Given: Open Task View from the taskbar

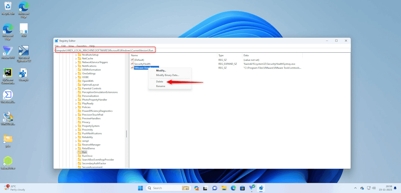Looking at the screenshot, I should click(x=205, y=188).
